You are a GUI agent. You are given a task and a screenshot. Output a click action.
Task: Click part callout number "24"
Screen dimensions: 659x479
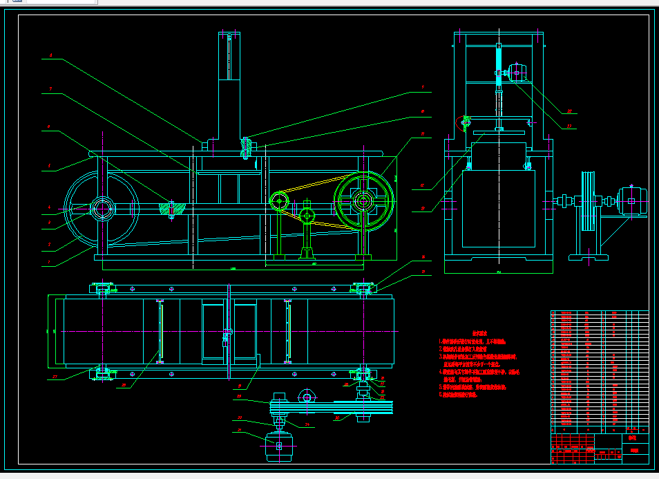[307, 424]
